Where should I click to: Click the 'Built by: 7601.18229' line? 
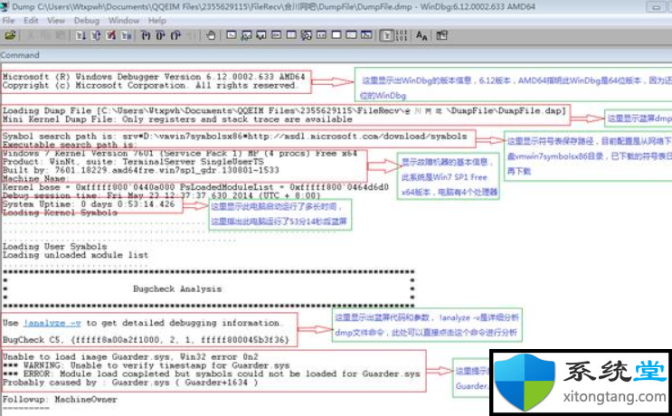pyautogui.click(x=140, y=170)
